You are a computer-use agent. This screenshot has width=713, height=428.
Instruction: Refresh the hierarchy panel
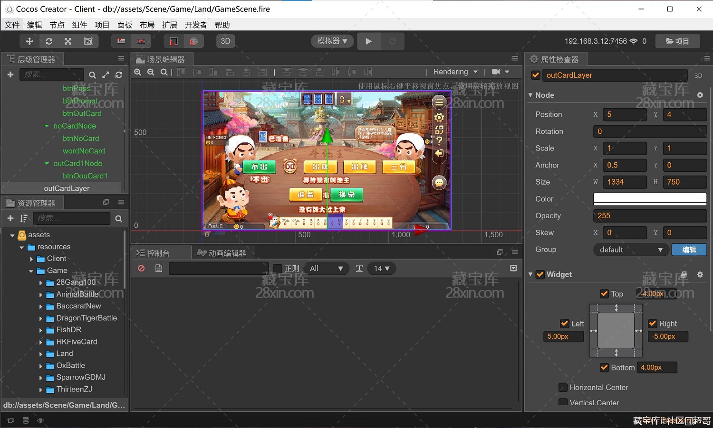(118, 75)
